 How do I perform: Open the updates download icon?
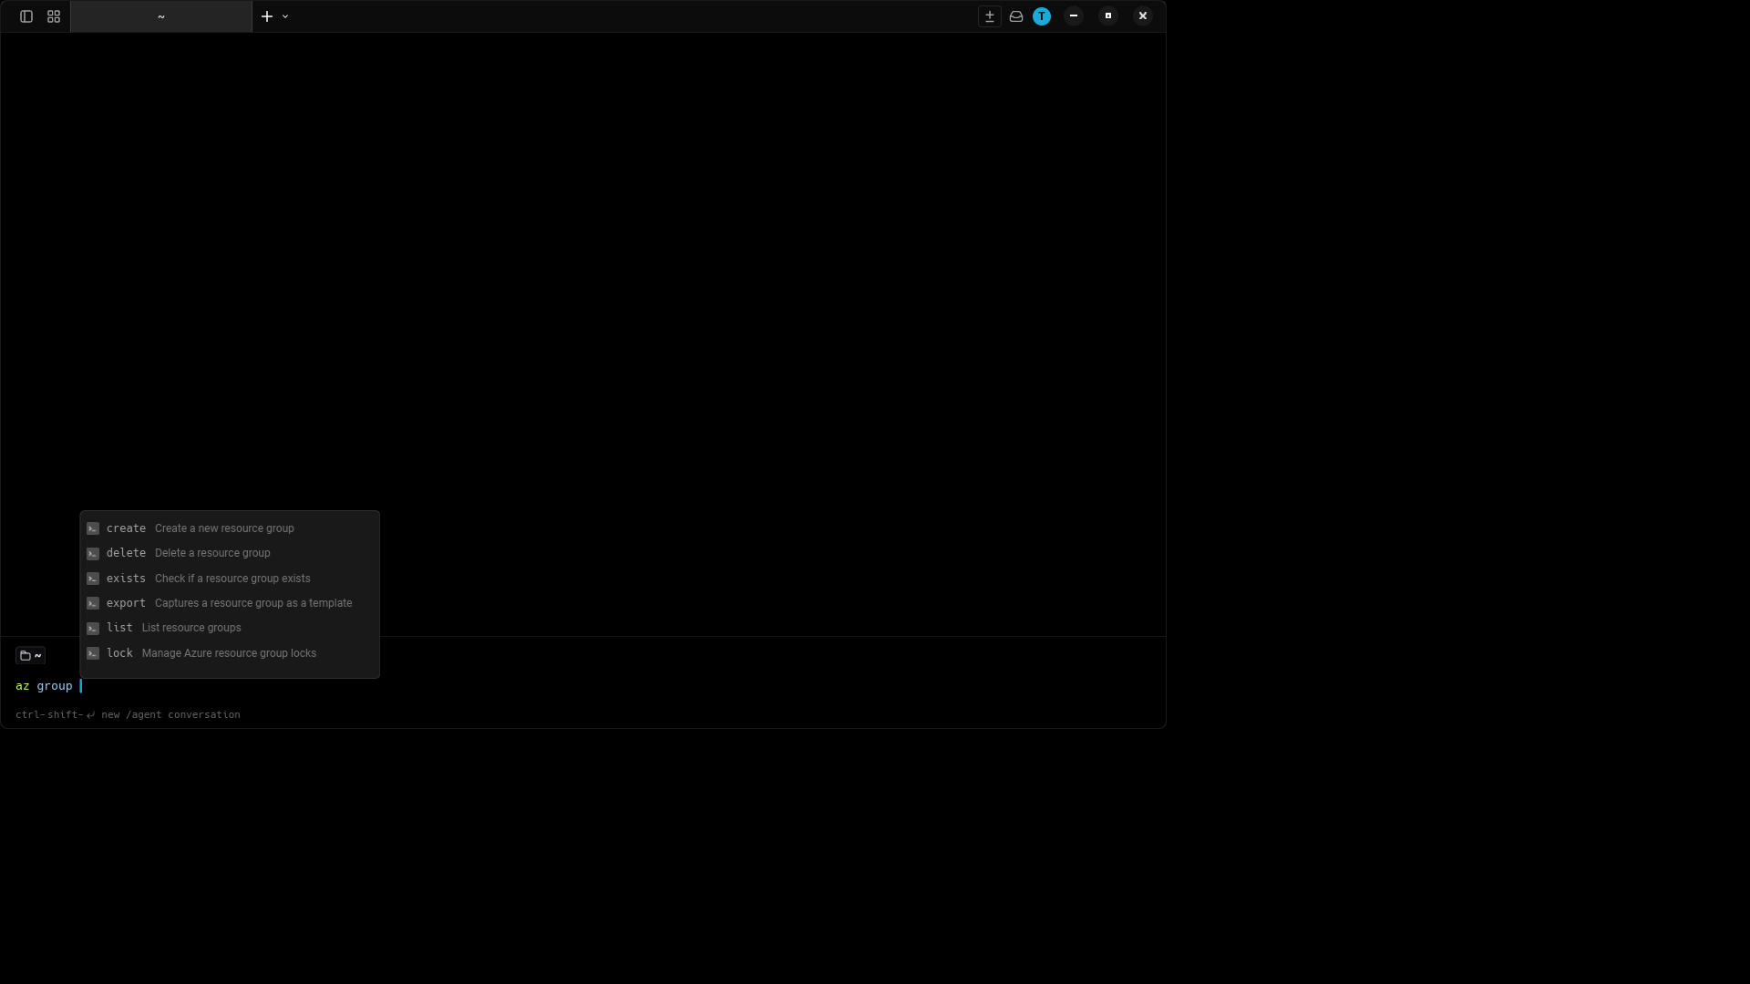(990, 16)
